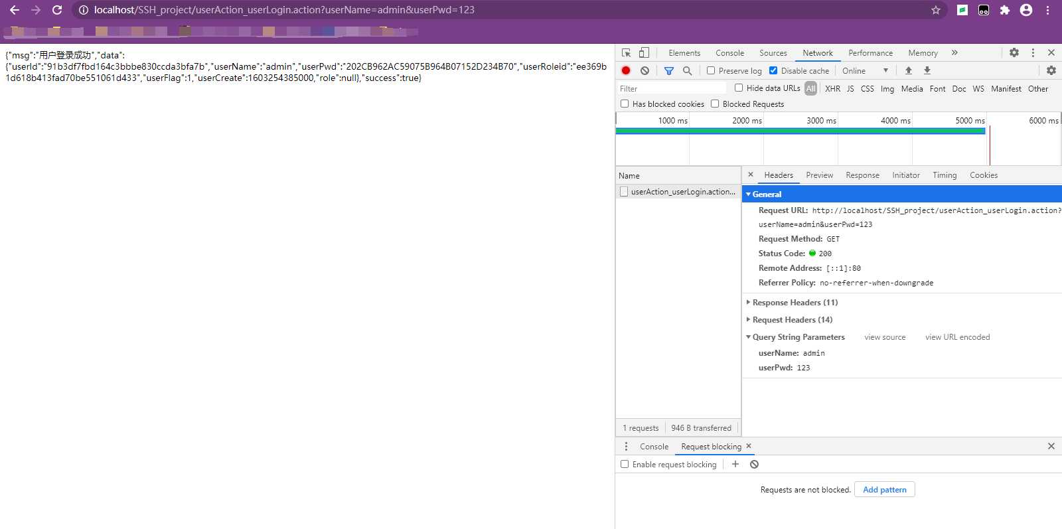Export HAR file

[927, 70]
